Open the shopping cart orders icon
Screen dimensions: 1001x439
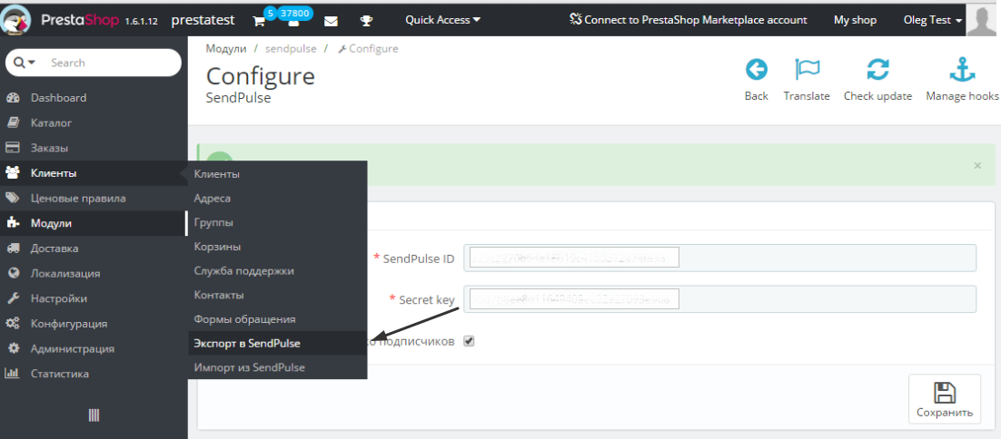[259, 21]
